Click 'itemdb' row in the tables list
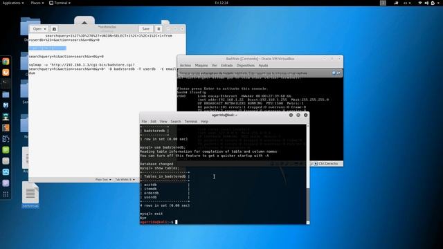The width and height of the screenshot is (443, 249). (x=150, y=189)
